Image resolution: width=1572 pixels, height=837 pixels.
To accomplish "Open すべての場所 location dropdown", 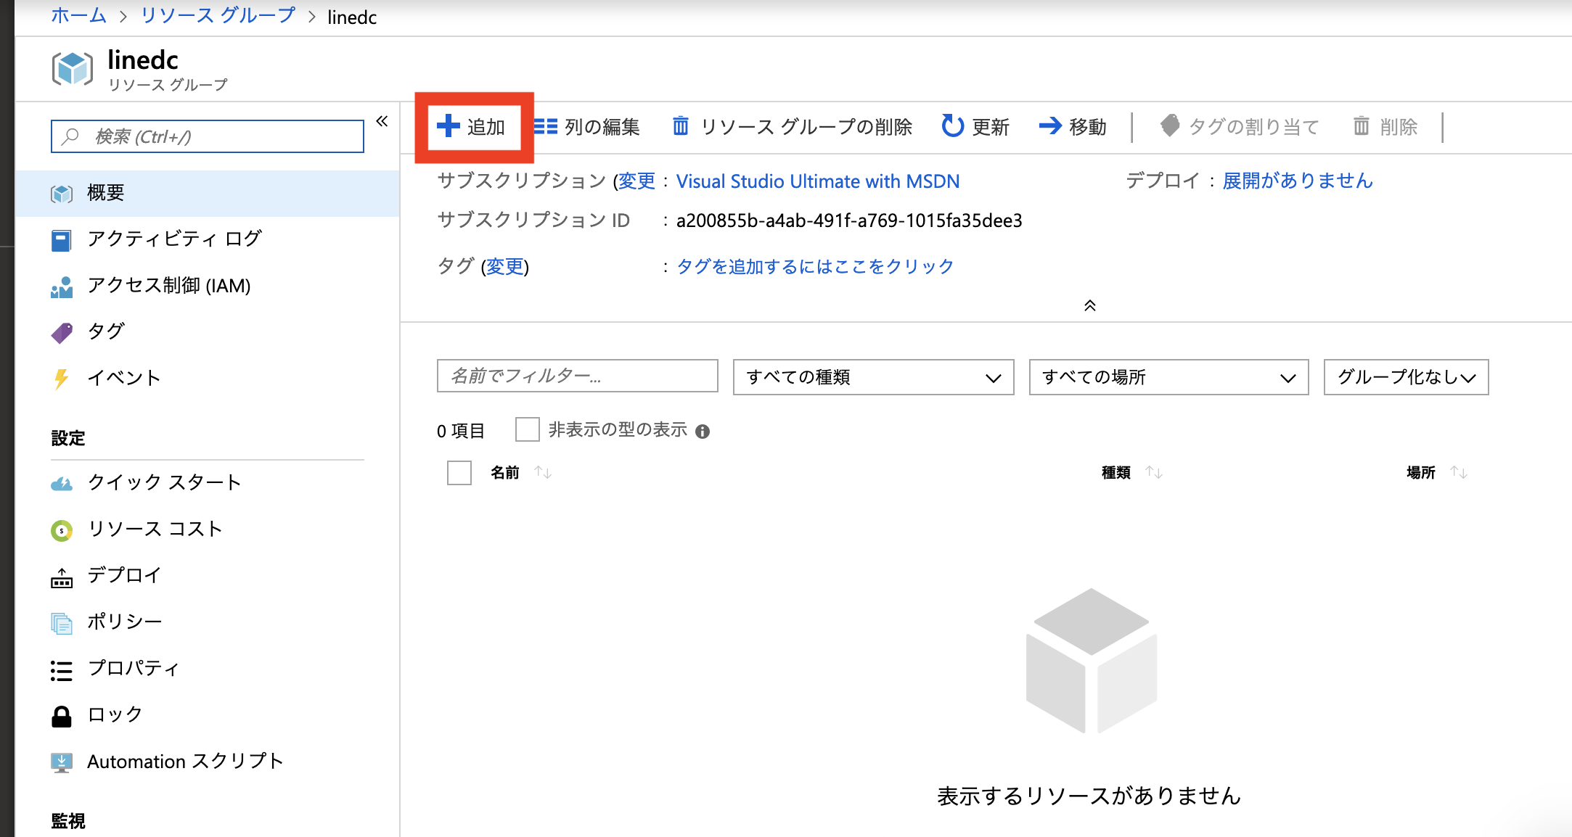I will click(x=1169, y=377).
